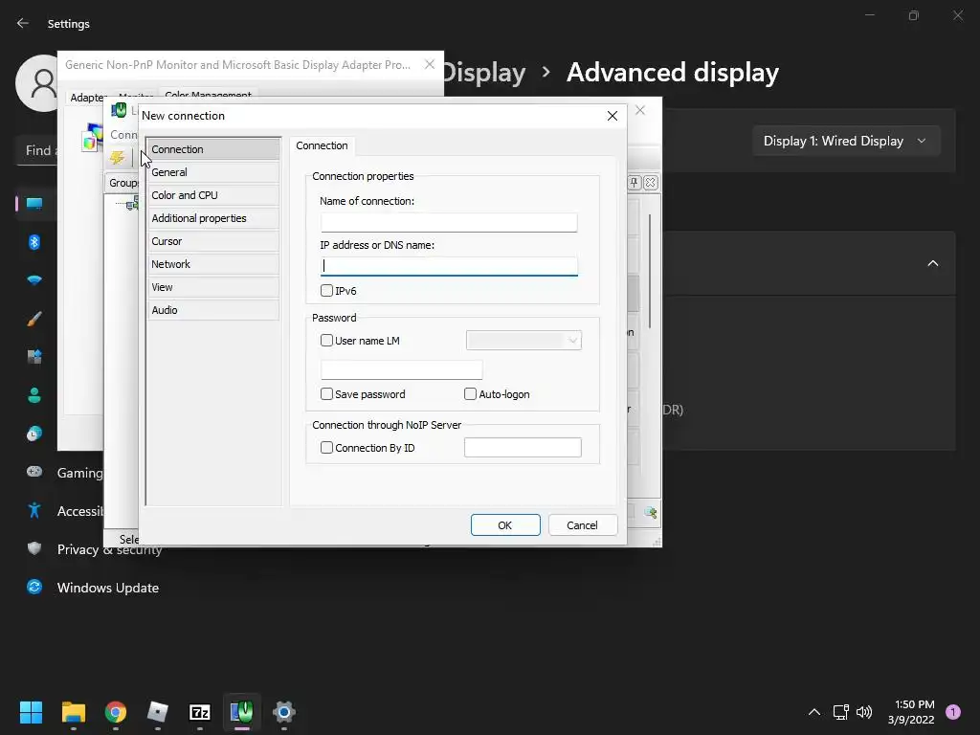The image size is (980, 735).
Task: Launch Google Chrome from taskbar
Action: pos(116,712)
